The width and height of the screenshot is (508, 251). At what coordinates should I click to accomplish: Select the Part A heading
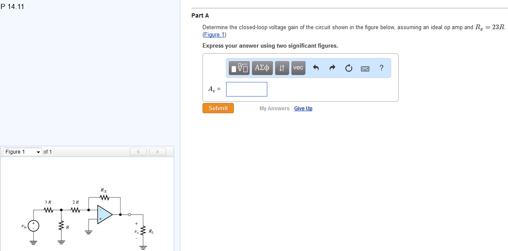200,15
